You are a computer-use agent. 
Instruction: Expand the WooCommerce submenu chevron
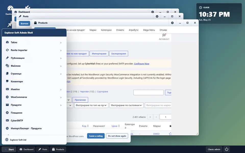point(61,97)
